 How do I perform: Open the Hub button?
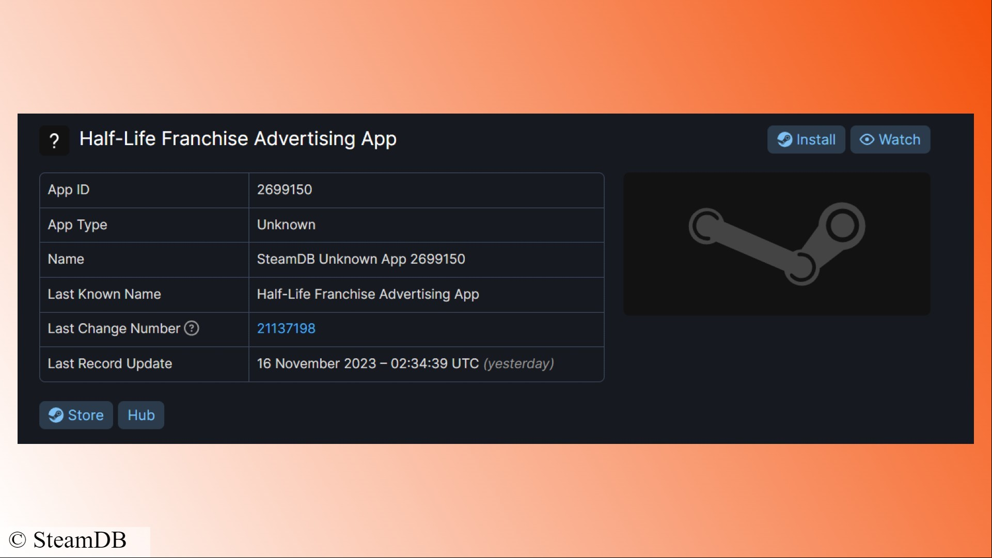141,415
